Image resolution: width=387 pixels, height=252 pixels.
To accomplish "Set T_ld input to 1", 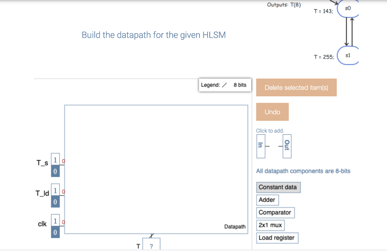I will [x=55, y=190].
